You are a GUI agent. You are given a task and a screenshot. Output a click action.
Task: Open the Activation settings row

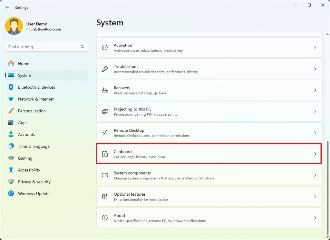209,48
